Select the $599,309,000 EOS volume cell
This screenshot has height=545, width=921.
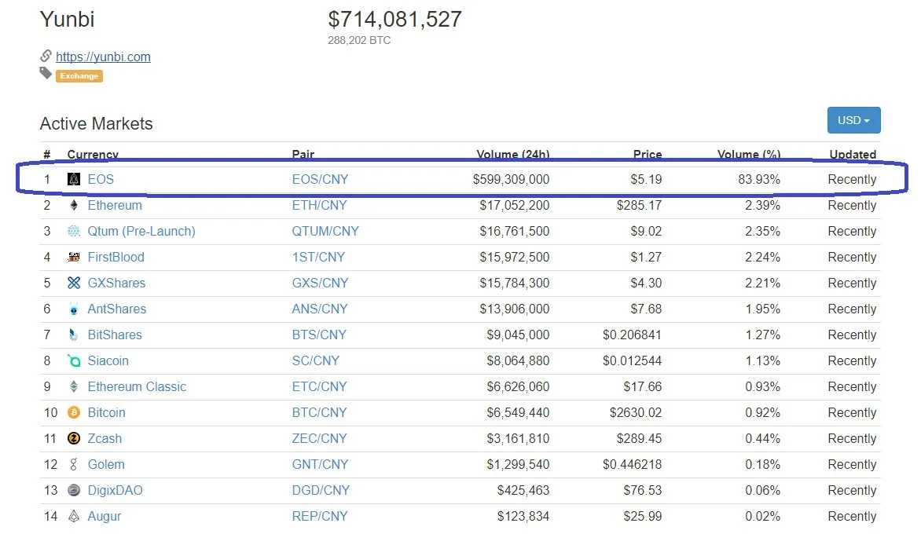click(511, 179)
